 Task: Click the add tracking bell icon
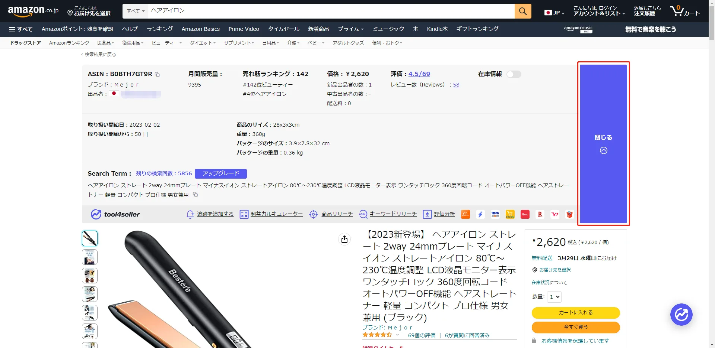(x=190, y=214)
